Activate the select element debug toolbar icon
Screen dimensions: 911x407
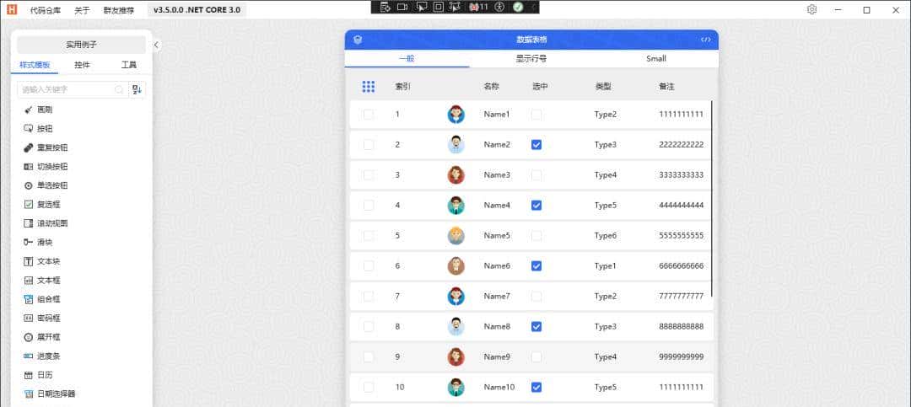(x=422, y=7)
